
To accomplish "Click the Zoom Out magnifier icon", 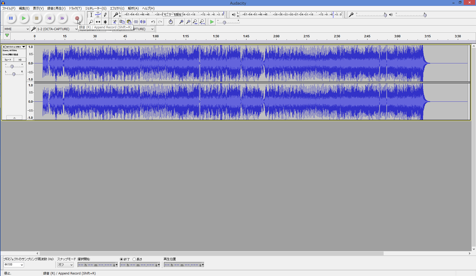I will [188, 22].
